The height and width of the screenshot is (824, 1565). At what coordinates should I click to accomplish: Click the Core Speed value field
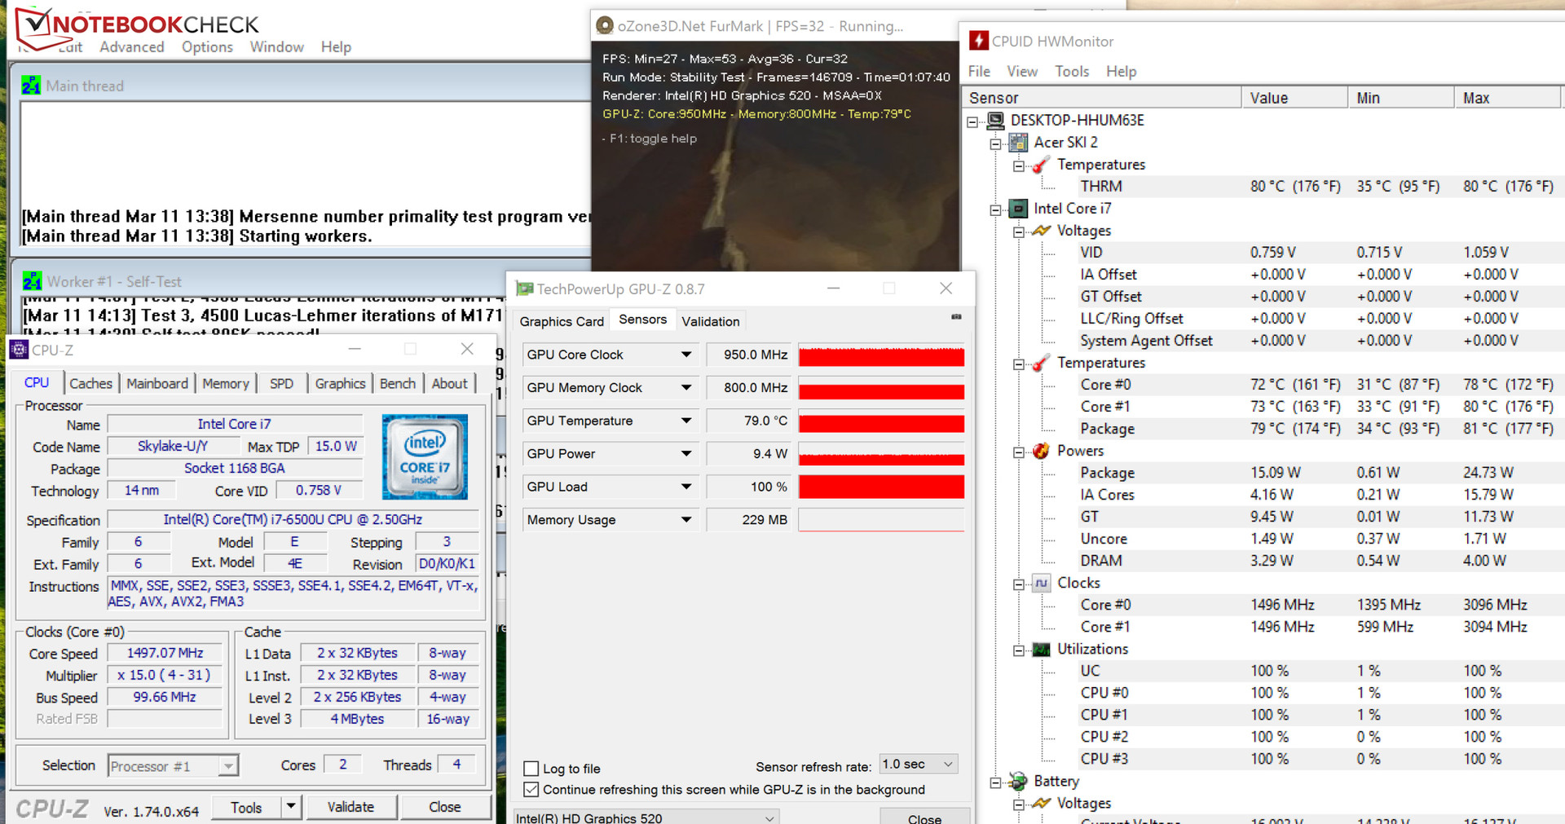coord(165,653)
